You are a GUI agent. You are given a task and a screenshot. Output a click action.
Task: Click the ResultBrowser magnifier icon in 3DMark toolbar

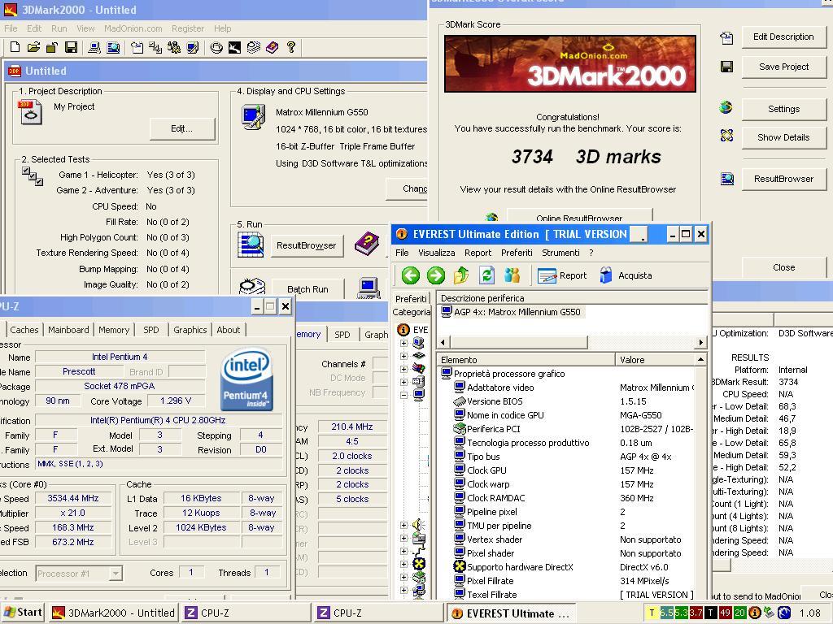coord(113,47)
